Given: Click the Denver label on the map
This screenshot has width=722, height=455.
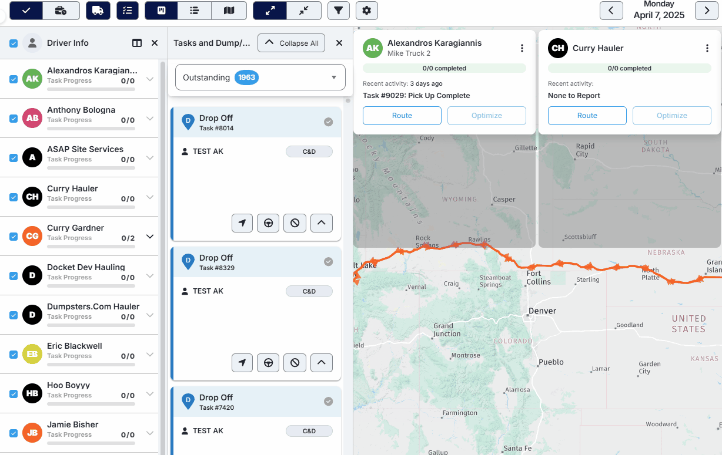Looking at the screenshot, I should point(542,311).
